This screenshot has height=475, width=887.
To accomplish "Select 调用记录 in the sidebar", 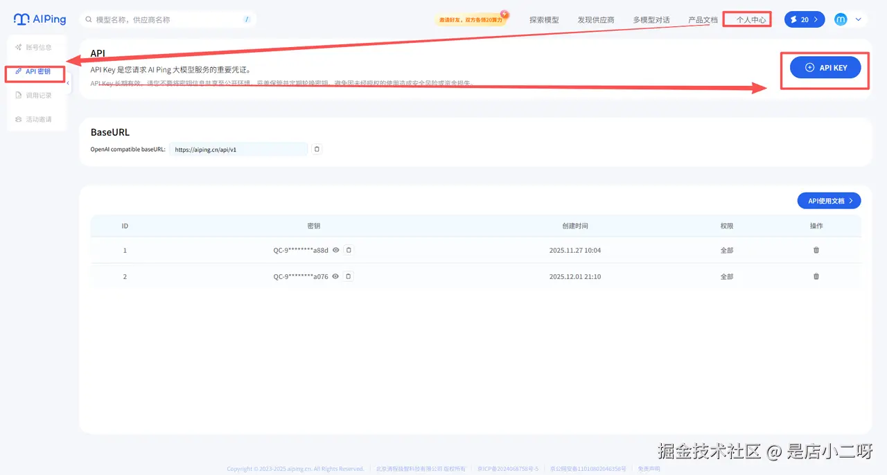I will tap(35, 96).
